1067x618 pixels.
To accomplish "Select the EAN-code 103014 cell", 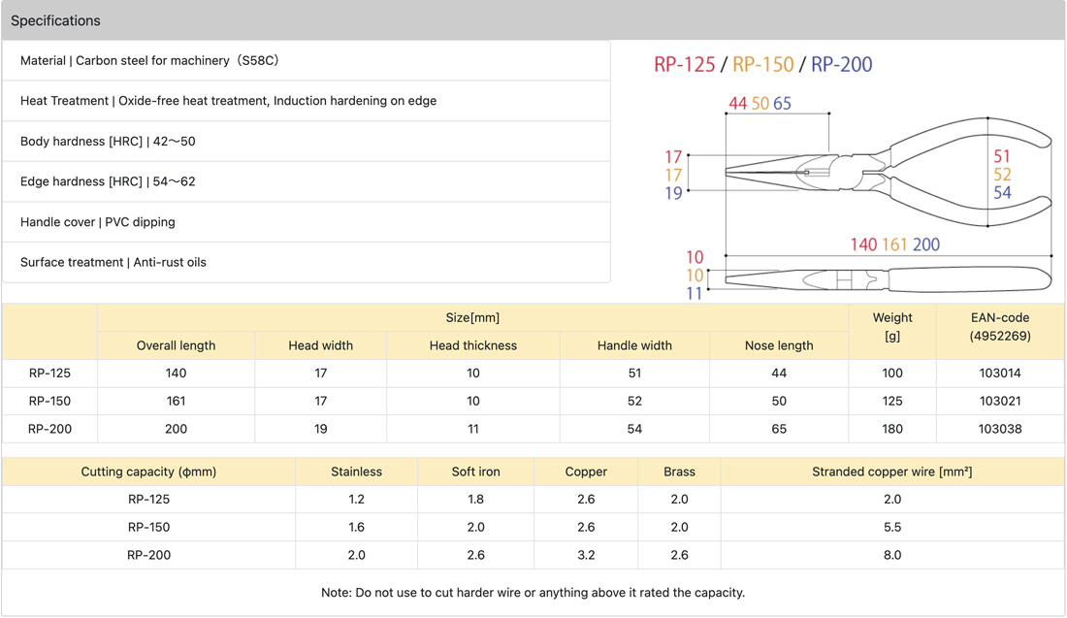I will [999, 373].
